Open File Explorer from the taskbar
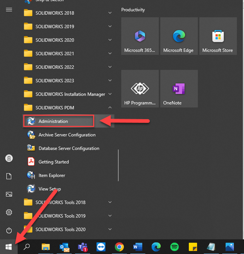 pos(46,247)
